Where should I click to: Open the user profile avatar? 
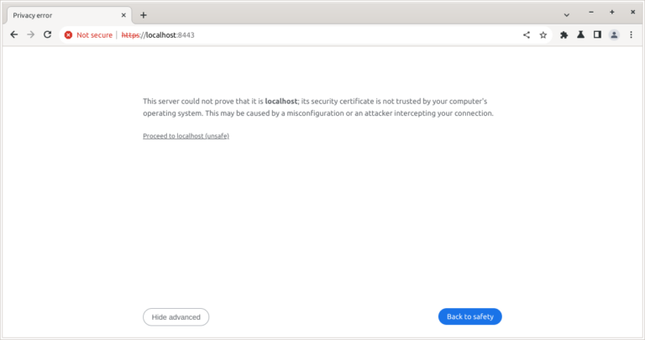click(614, 34)
